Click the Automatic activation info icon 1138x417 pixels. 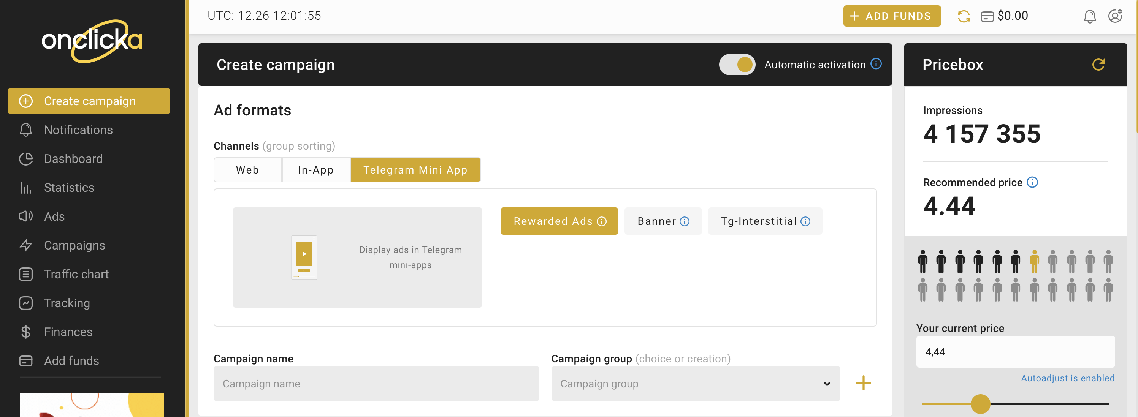[876, 64]
